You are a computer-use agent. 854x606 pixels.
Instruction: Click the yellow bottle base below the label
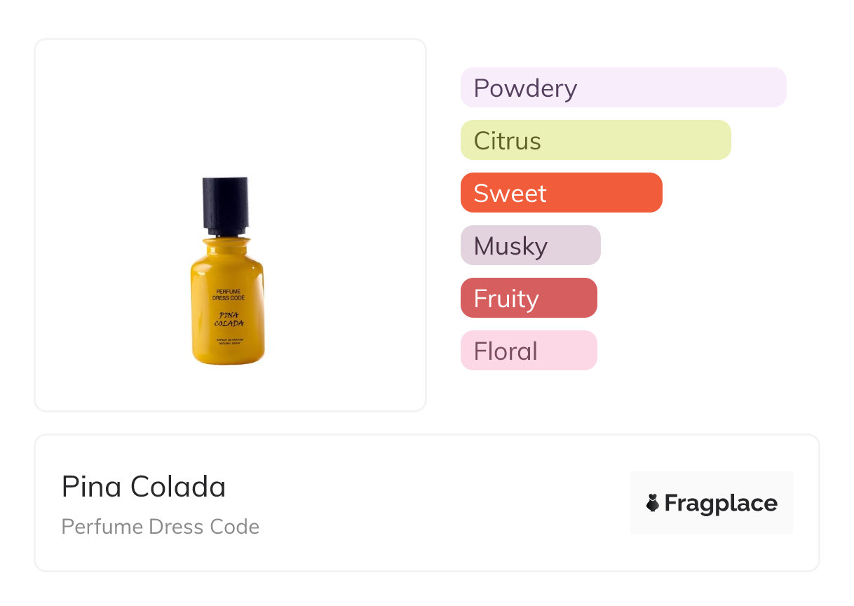pyautogui.click(x=229, y=355)
